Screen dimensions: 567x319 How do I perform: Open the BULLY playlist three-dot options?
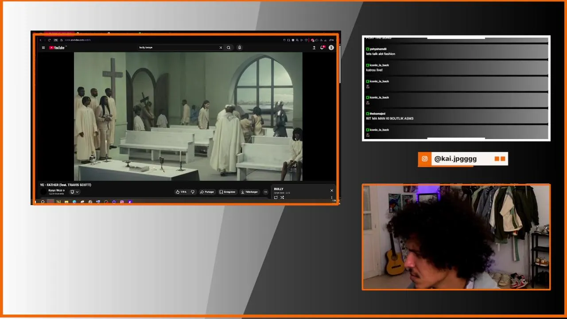(332, 198)
